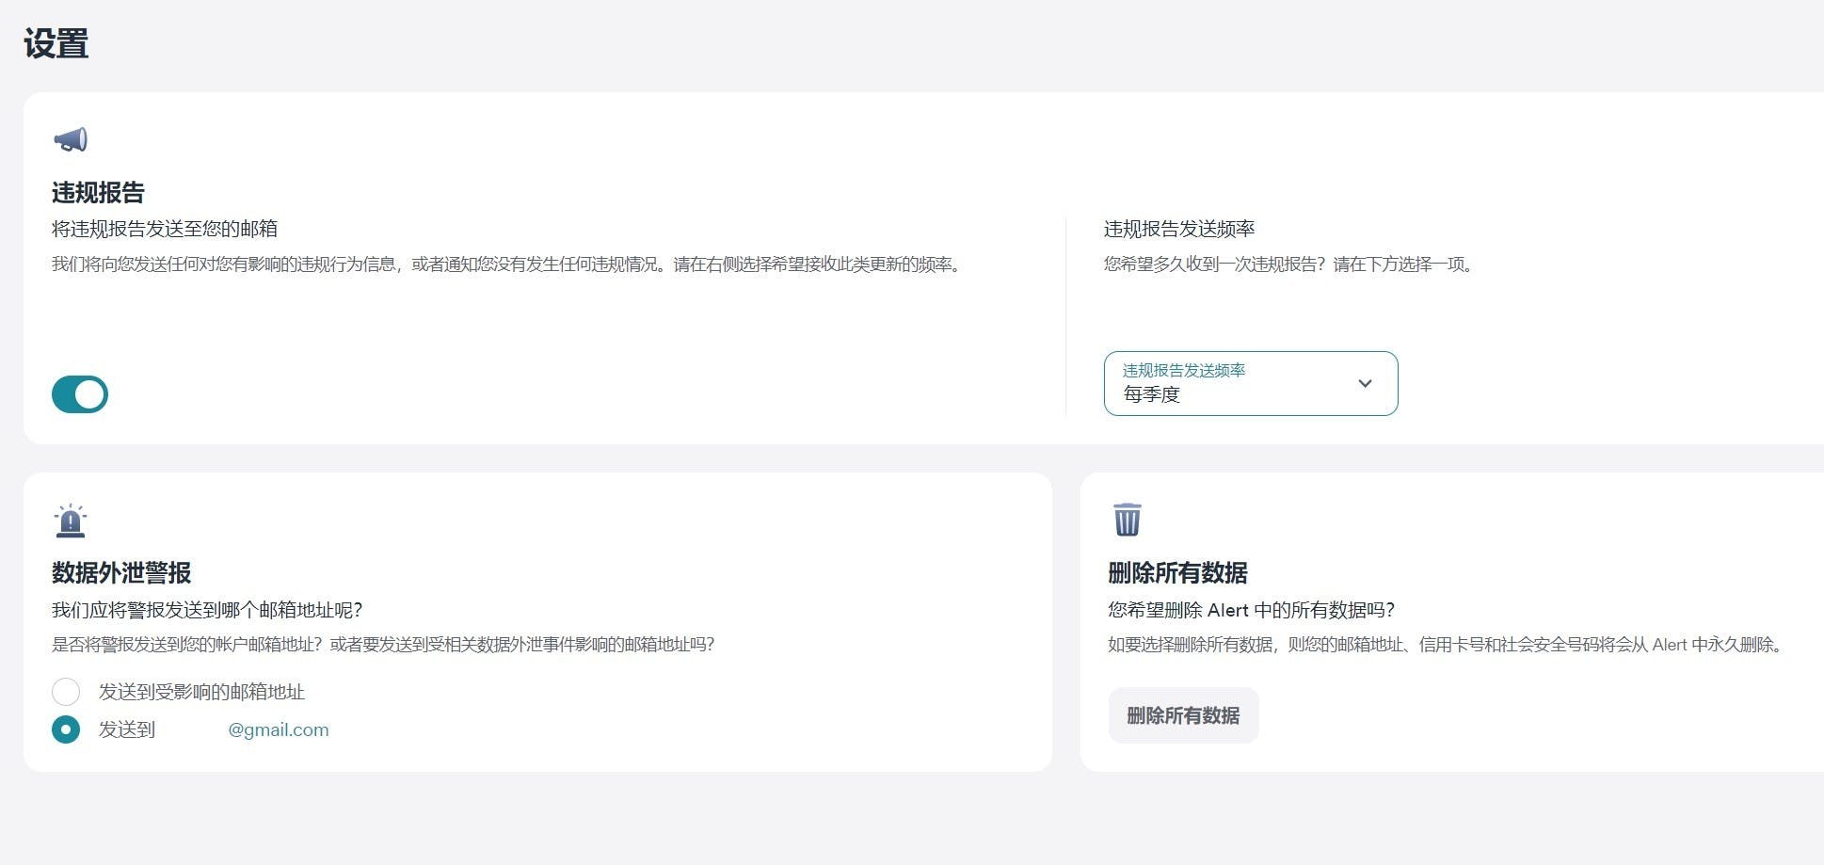Click the @gmail.com email address link
Image resolution: width=1824 pixels, height=865 pixels.
point(278,729)
